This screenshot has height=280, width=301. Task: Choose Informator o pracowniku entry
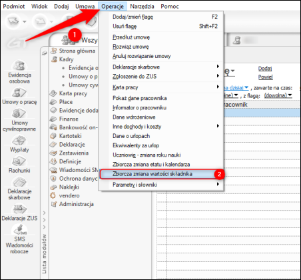[x=161, y=107]
